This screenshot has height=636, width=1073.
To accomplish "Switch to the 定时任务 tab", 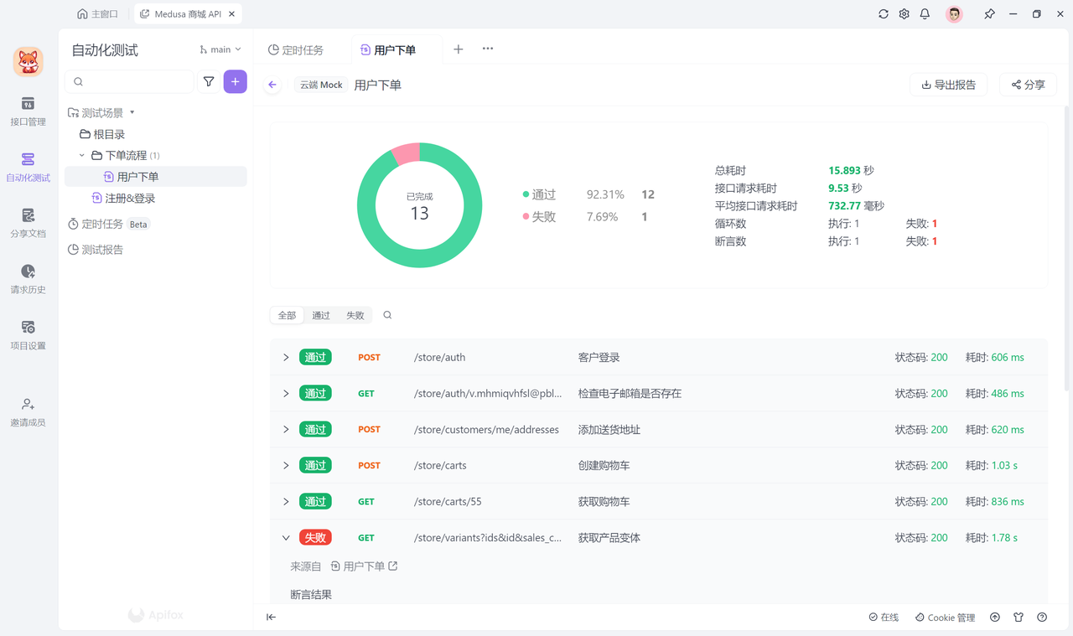I will (296, 50).
